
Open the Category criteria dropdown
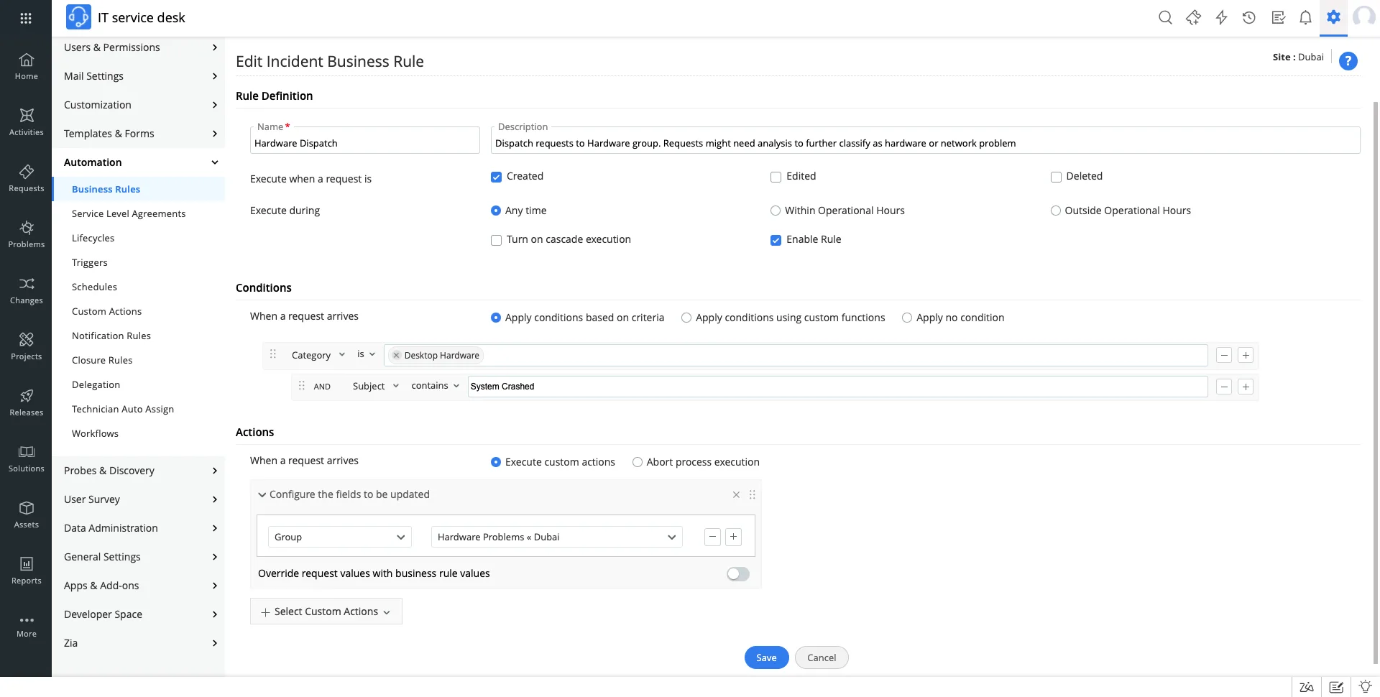coord(318,355)
